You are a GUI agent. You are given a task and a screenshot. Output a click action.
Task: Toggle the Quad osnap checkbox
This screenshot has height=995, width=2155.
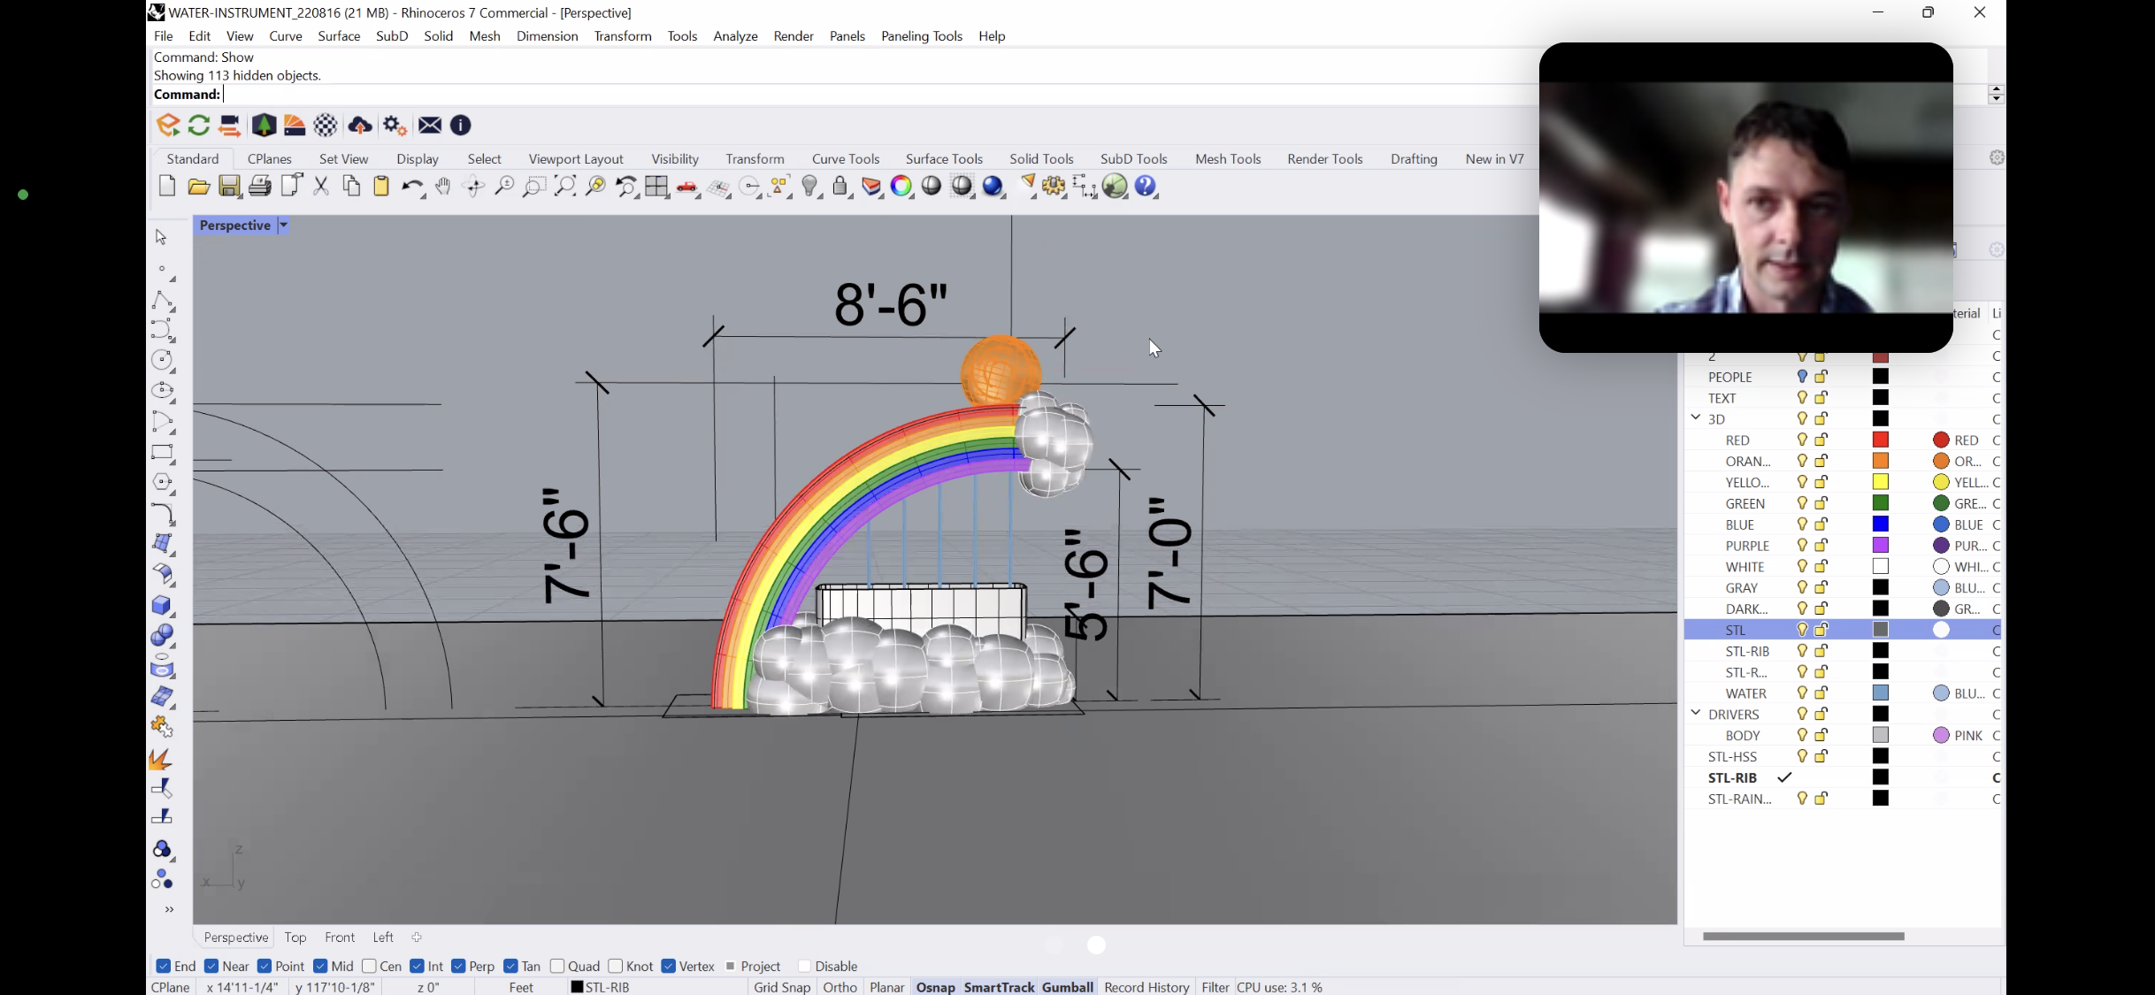tap(557, 966)
